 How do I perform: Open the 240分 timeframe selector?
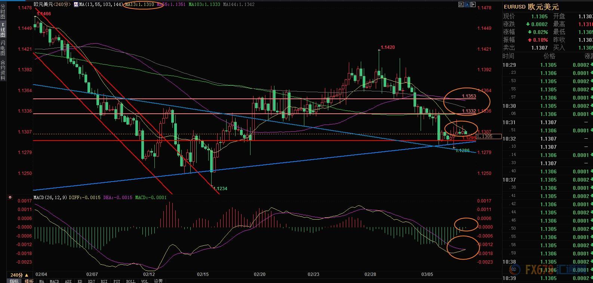19,275
